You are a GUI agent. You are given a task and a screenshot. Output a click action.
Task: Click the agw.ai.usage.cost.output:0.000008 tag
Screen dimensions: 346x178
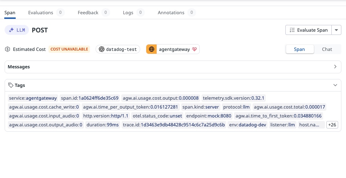point(161,98)
